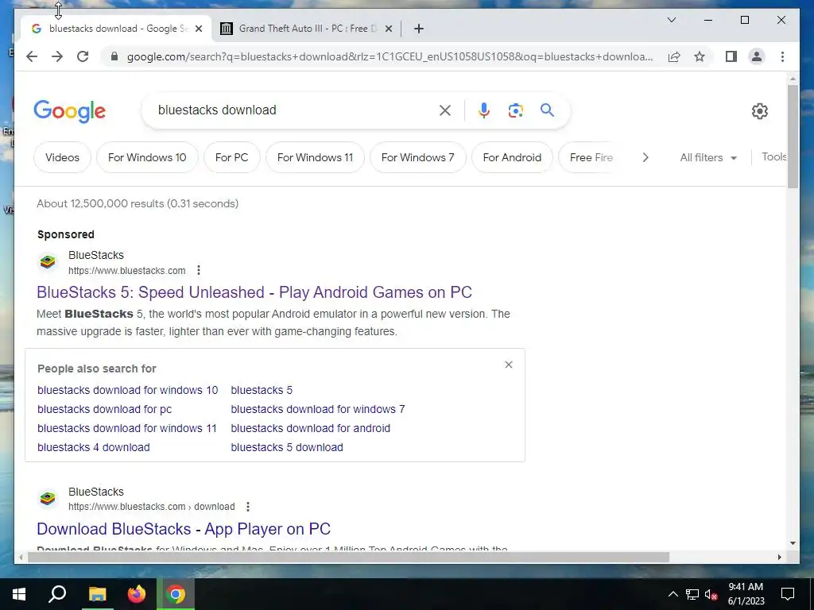This screenshot has height=610, width=814.
Task: Search bluestacks download for windows 11
Action: point(126,428)
